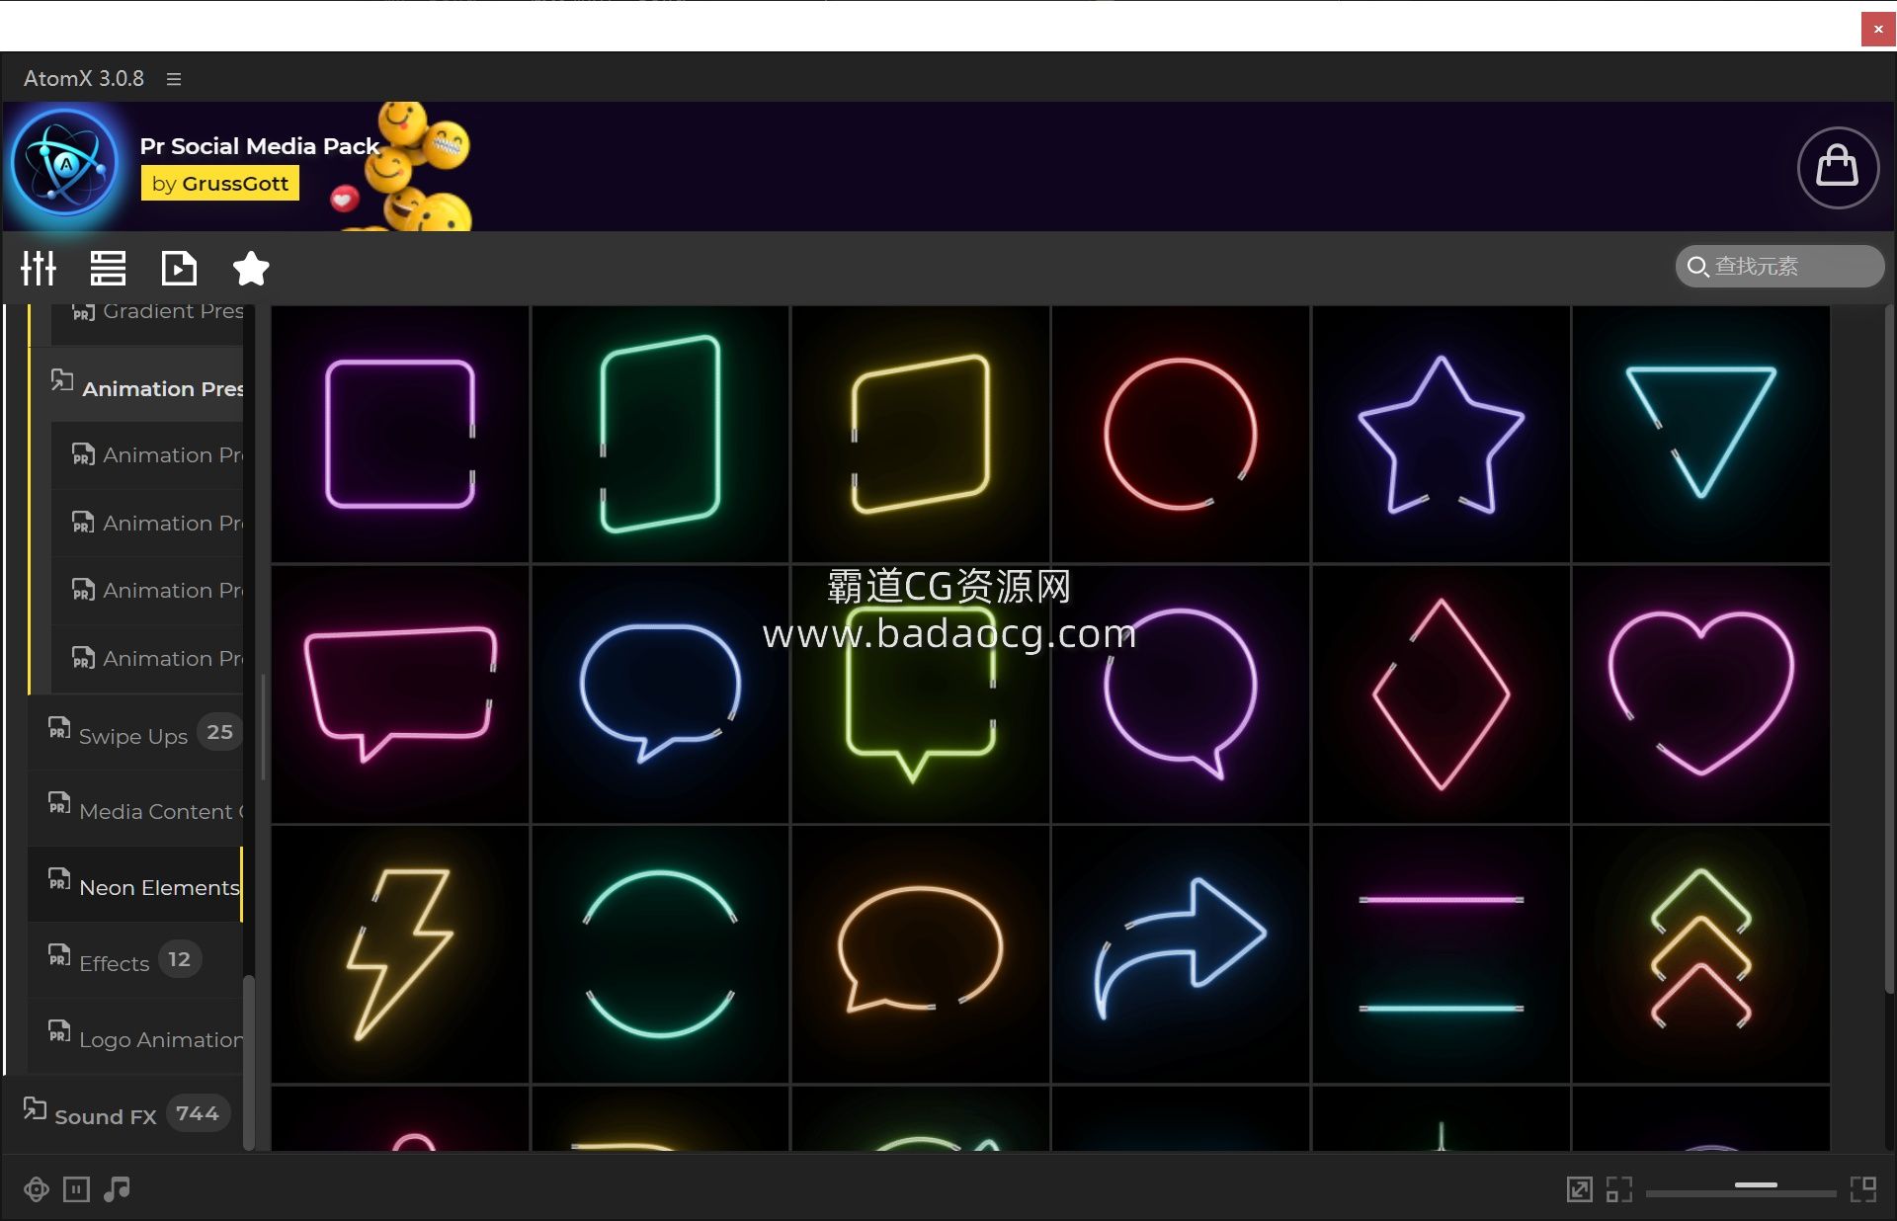Select the cyan neon triangle thumbnail

1701,434
